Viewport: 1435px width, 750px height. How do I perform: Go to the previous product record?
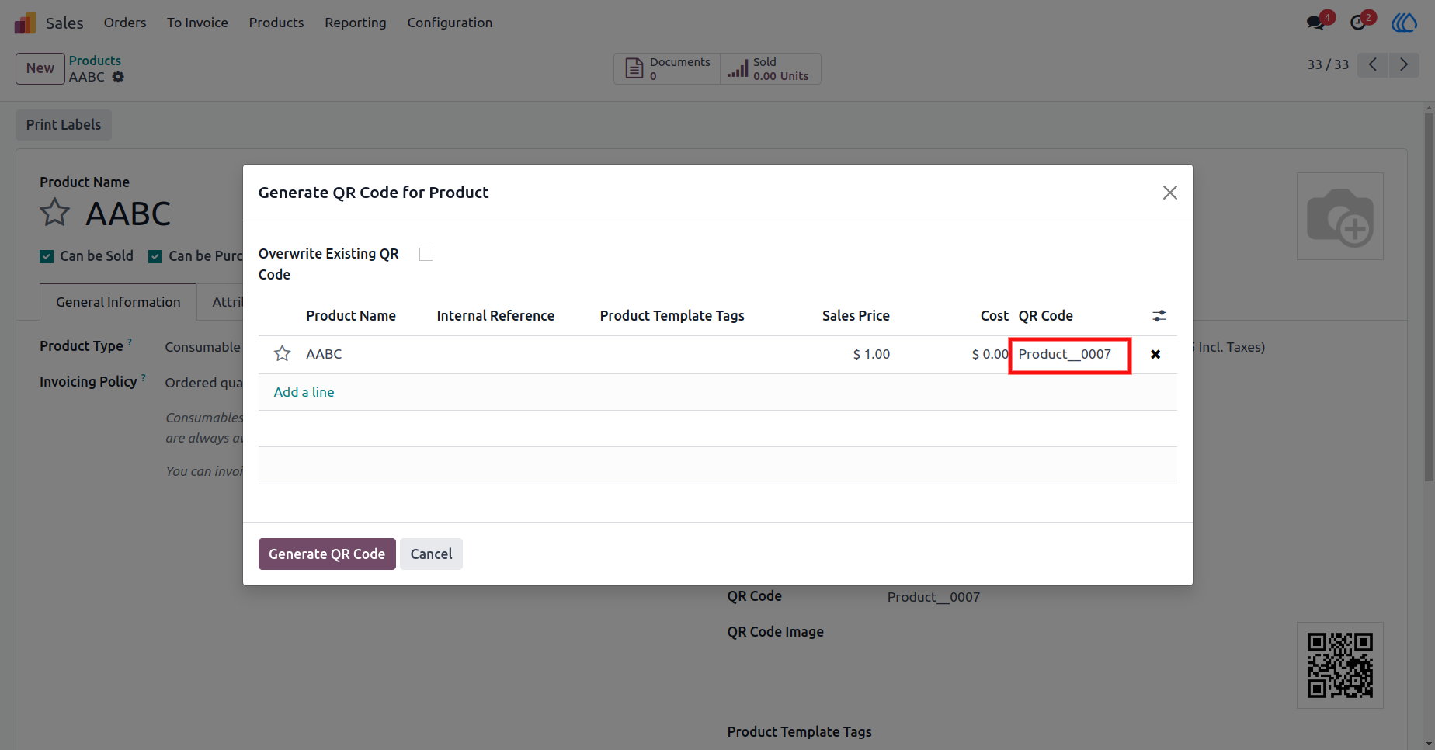(1373, 64)
